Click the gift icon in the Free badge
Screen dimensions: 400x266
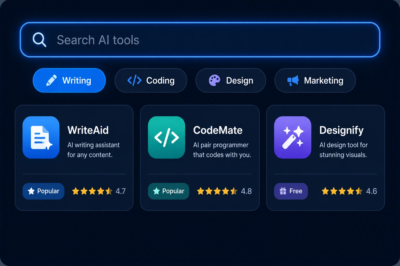pyautogui.click(x=283, y=191)
